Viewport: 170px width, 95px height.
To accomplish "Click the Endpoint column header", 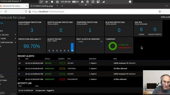I will (x=93, y=59).
